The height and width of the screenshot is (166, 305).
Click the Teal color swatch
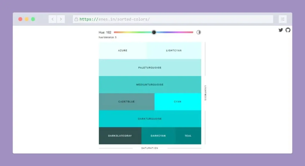coord(188,136)
